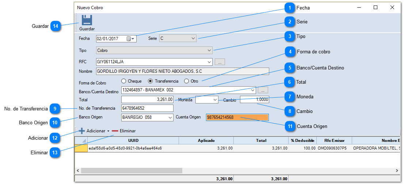Click the grid select-all corner cell
The width and height of the screenshot is (404, 185).
(81, 141)
